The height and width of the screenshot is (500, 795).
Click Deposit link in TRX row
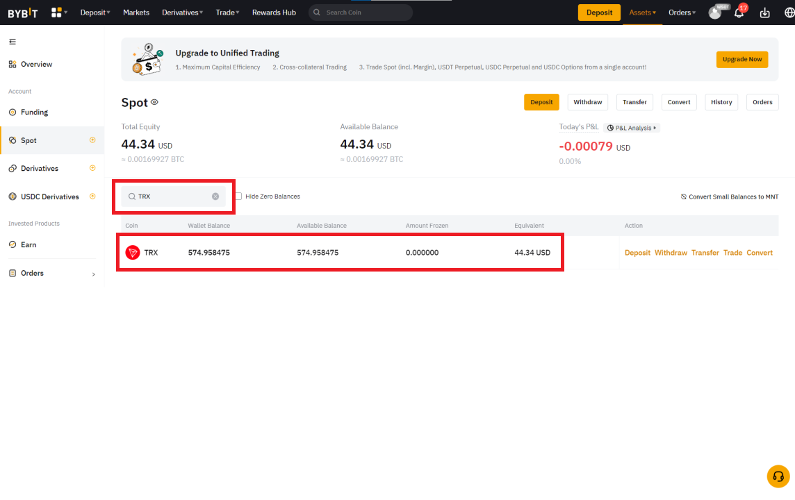tap(637, 253)
